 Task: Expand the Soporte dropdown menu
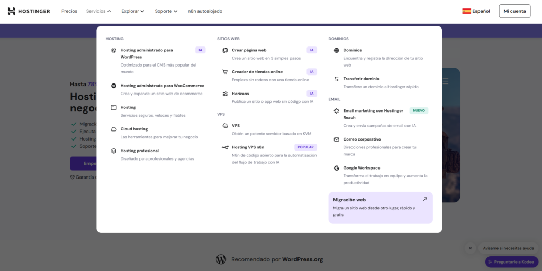166,11
